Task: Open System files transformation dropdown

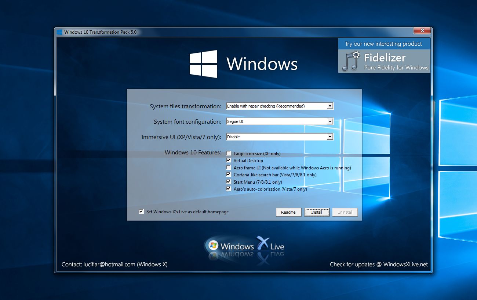Action: point(330,106)
